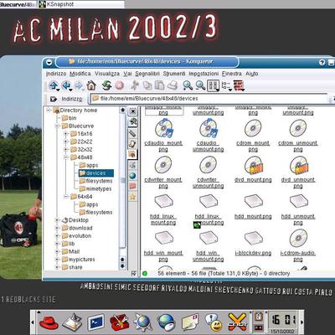Collapse the 48x48 folder node
335x335 pixels.
click(66, 157)
